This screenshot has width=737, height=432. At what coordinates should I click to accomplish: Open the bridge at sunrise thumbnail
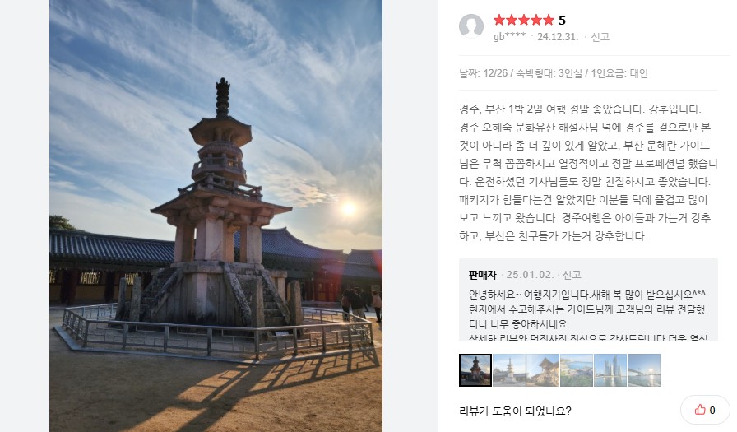tap(644, 370)
